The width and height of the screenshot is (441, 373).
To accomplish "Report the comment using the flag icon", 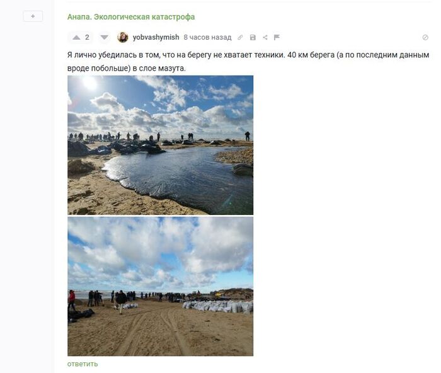I will pyautogui.click(x=277, y=37).
